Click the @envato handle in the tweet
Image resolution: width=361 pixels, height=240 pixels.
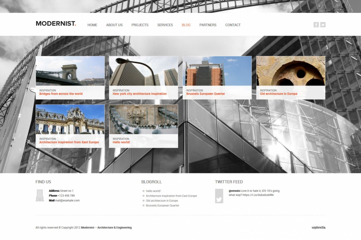234,191
